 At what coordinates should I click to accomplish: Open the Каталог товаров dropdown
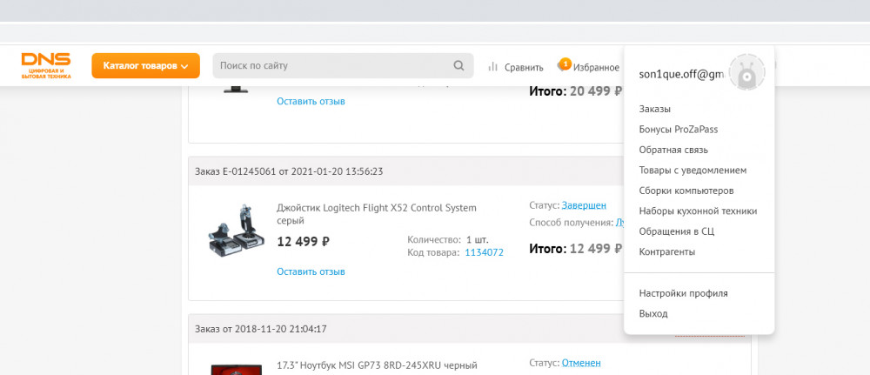(145, 66)
